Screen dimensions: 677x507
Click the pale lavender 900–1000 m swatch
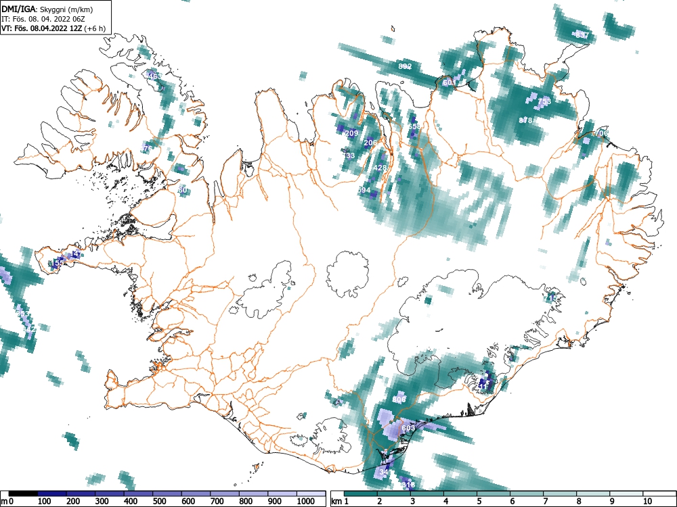282,493
